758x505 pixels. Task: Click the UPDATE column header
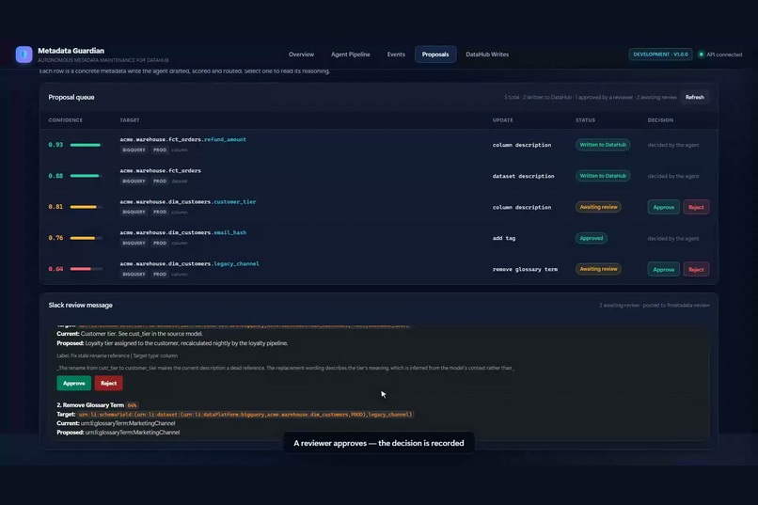[x=503, y=120]
